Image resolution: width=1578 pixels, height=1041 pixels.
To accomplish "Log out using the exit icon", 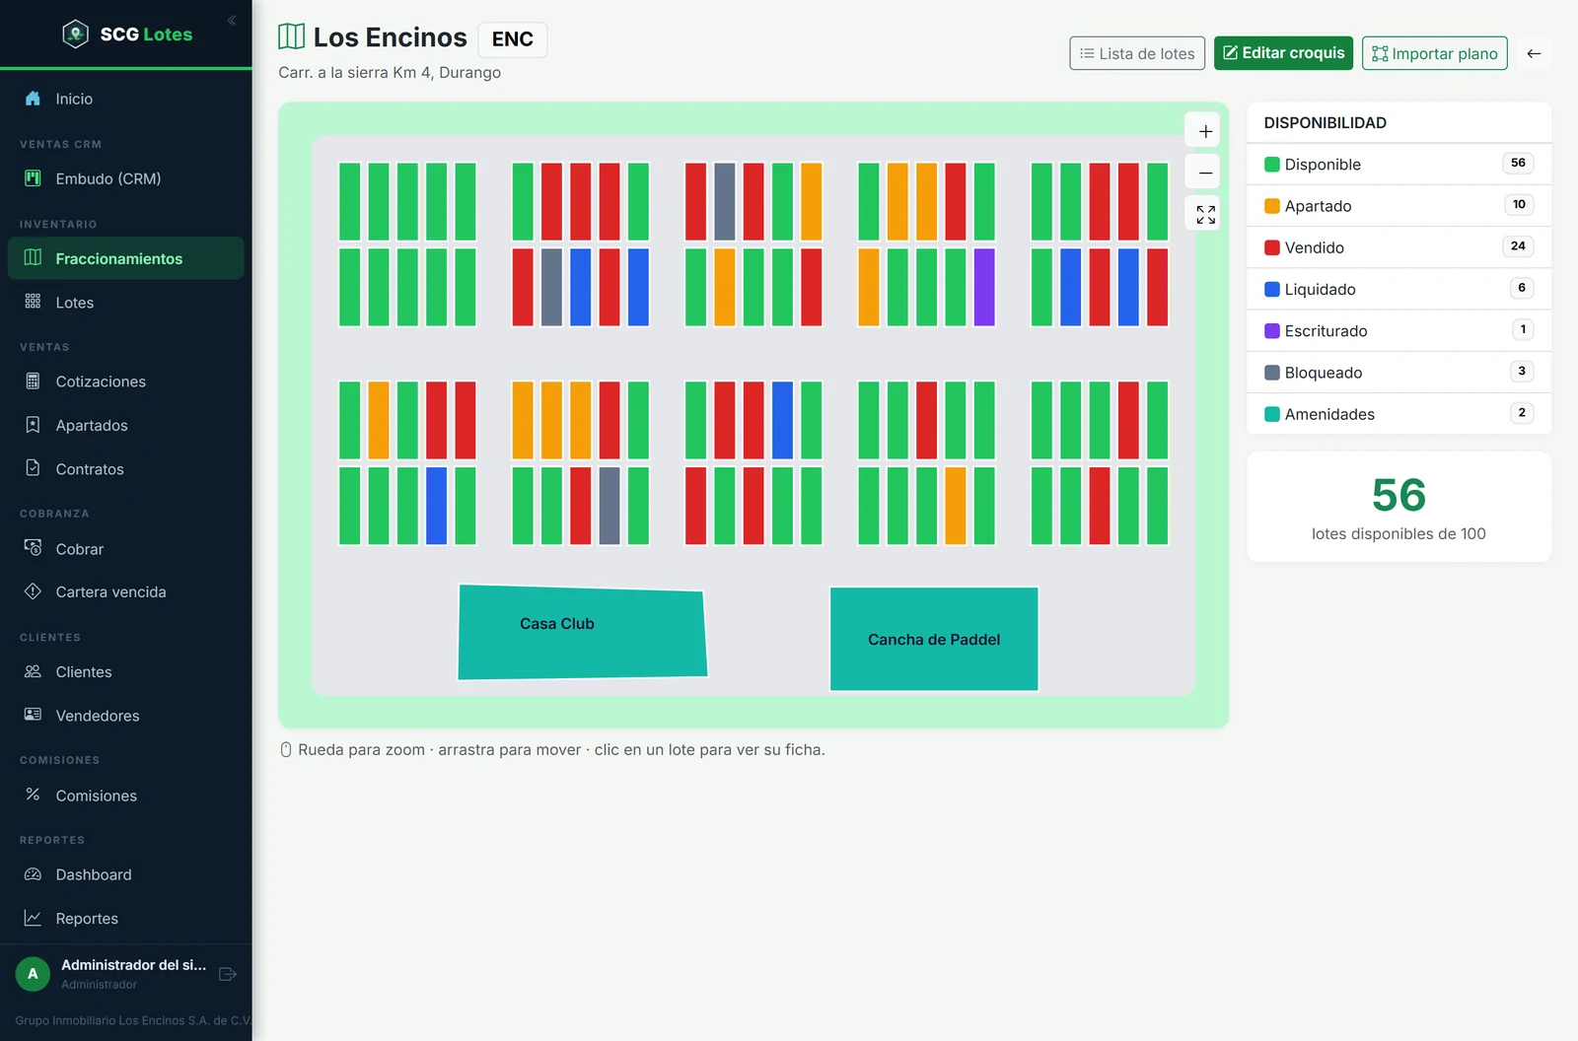I will [228, 974].
